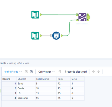Viewport: 112px width, 107px height.
Task: Click the Record ID tool's output anchor
Action: (x=62, y=36)
